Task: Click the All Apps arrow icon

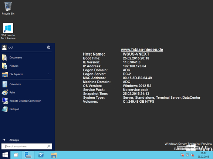Action: coord(4,140)
